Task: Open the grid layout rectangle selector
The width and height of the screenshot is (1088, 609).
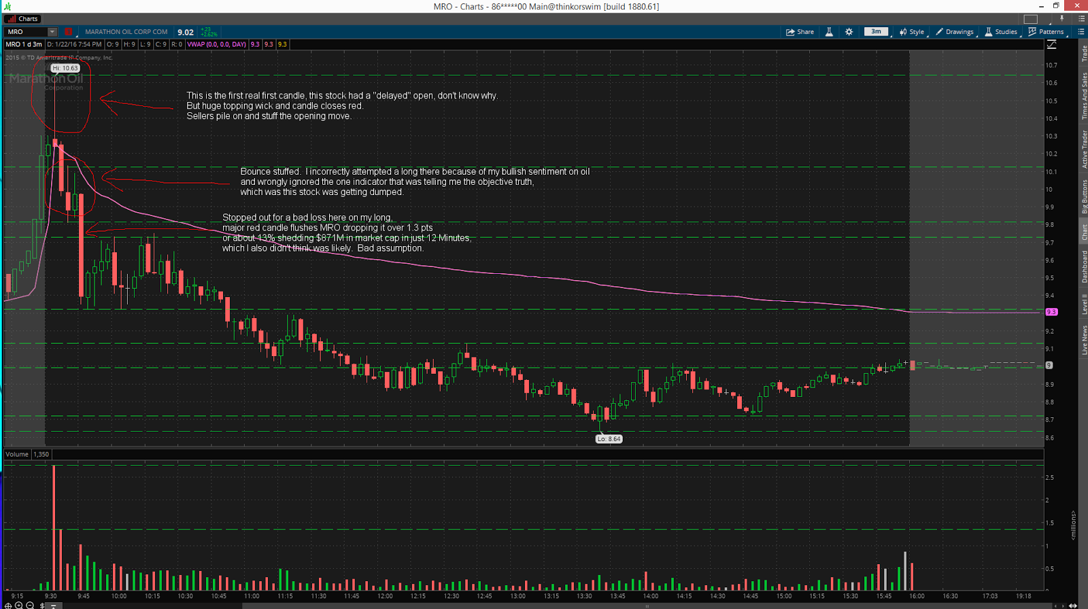Action: tap(1031, 19)
